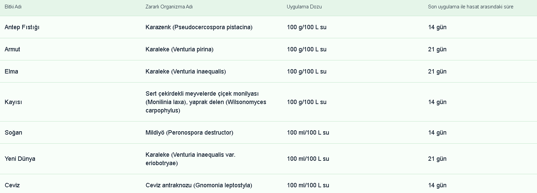
Task: Select the "Ceviz" plant name
Action: point(12,185)
